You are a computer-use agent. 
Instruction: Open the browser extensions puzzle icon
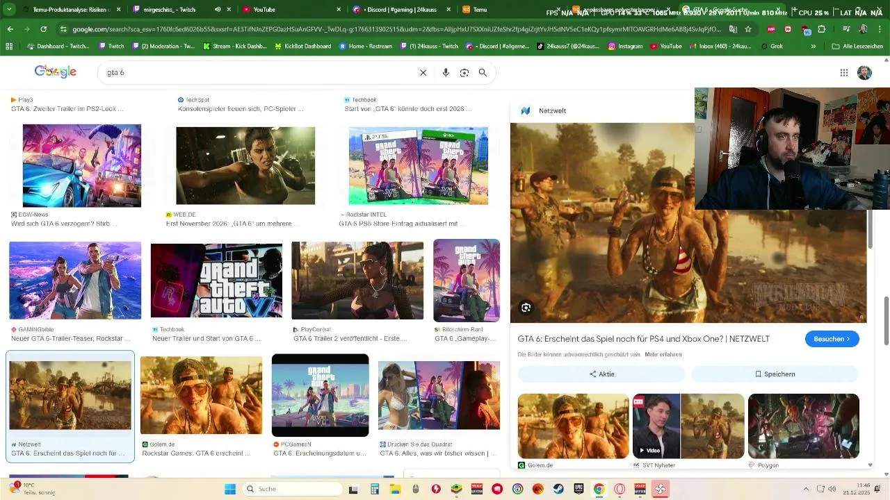[822, 29]
